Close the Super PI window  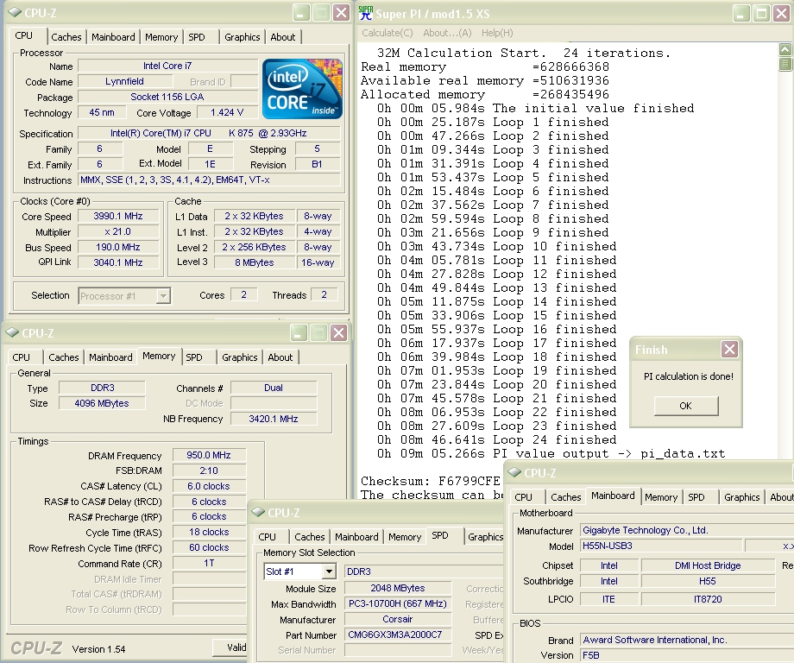(781, 13)
